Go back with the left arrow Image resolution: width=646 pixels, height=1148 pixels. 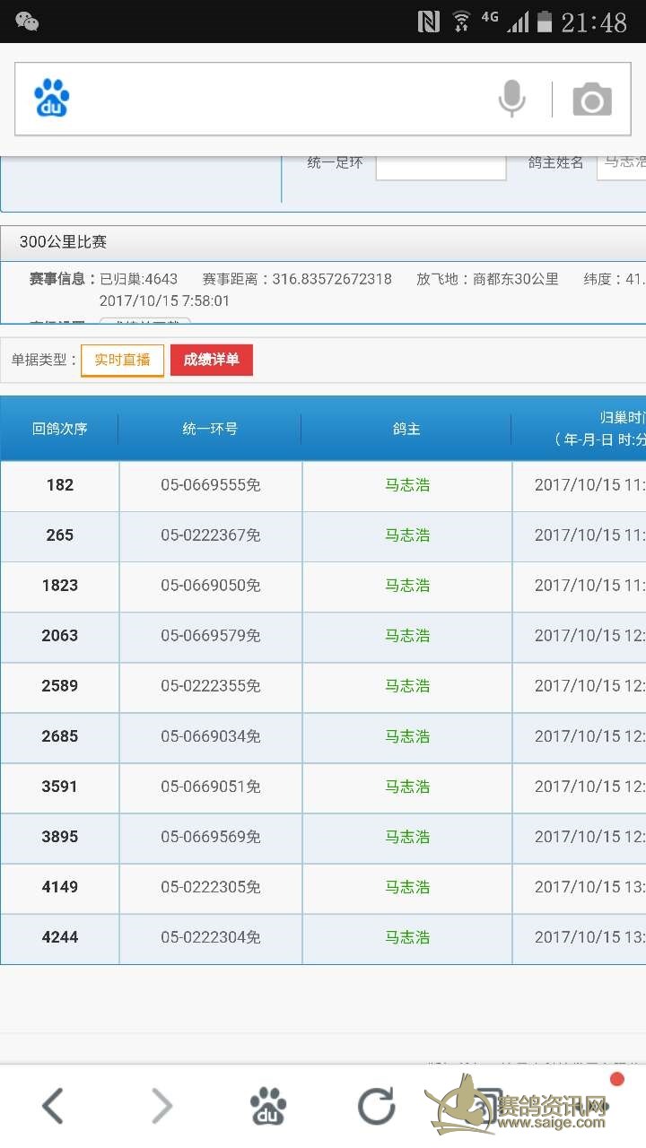click(x=53, y=1106)
